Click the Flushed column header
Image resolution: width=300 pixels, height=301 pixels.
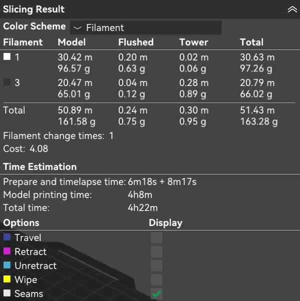(x=136, y=42)
